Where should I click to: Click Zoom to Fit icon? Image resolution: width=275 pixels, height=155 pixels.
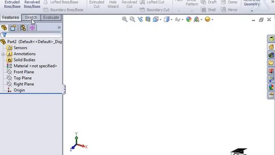pyautogui.click(x=125, y=19)
